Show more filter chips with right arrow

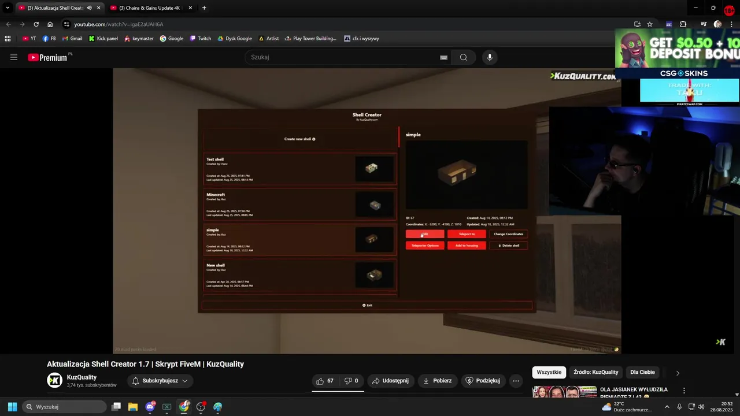click(678, 373)
